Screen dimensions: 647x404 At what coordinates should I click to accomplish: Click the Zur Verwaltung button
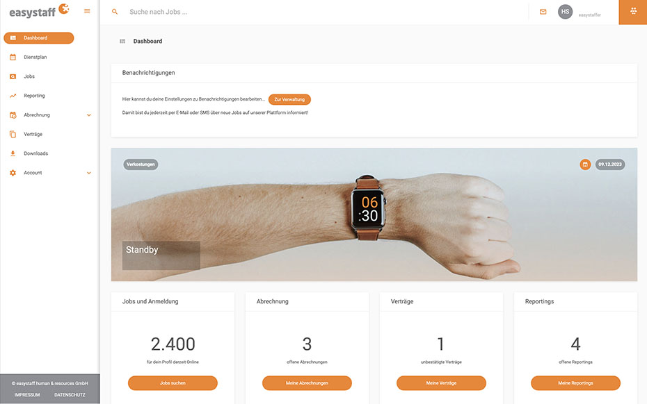pos(289,99)
